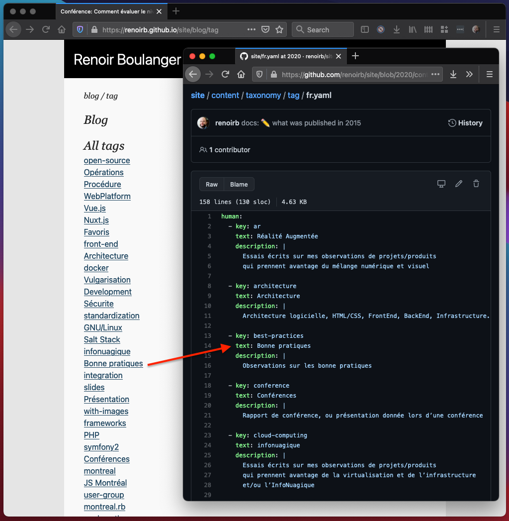509x521 pixels.
Task: Click Back arrow in the GitHub window
Action: pos(193,74)
